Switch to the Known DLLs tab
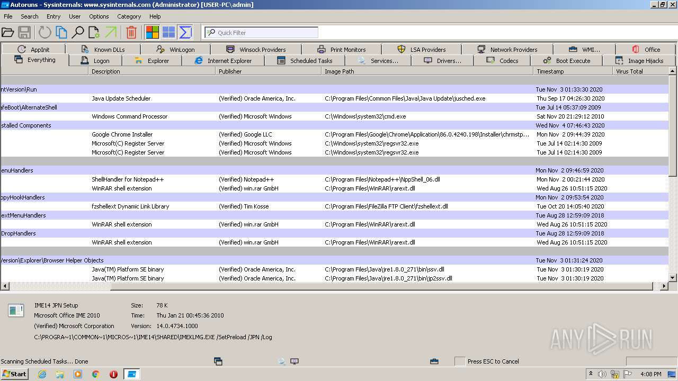This screenshot has width=678, height=381. [103, 49]
